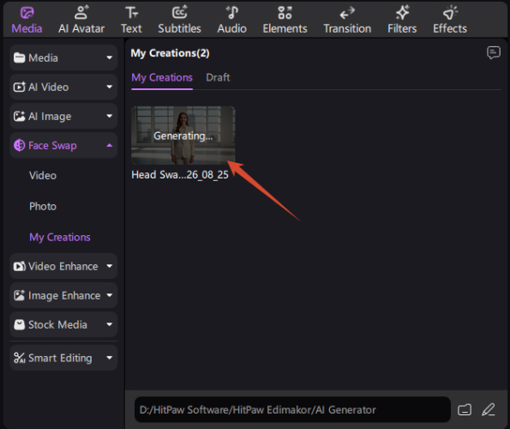Expand the AI Image dropdown arrow

click(x=110, y=116)
